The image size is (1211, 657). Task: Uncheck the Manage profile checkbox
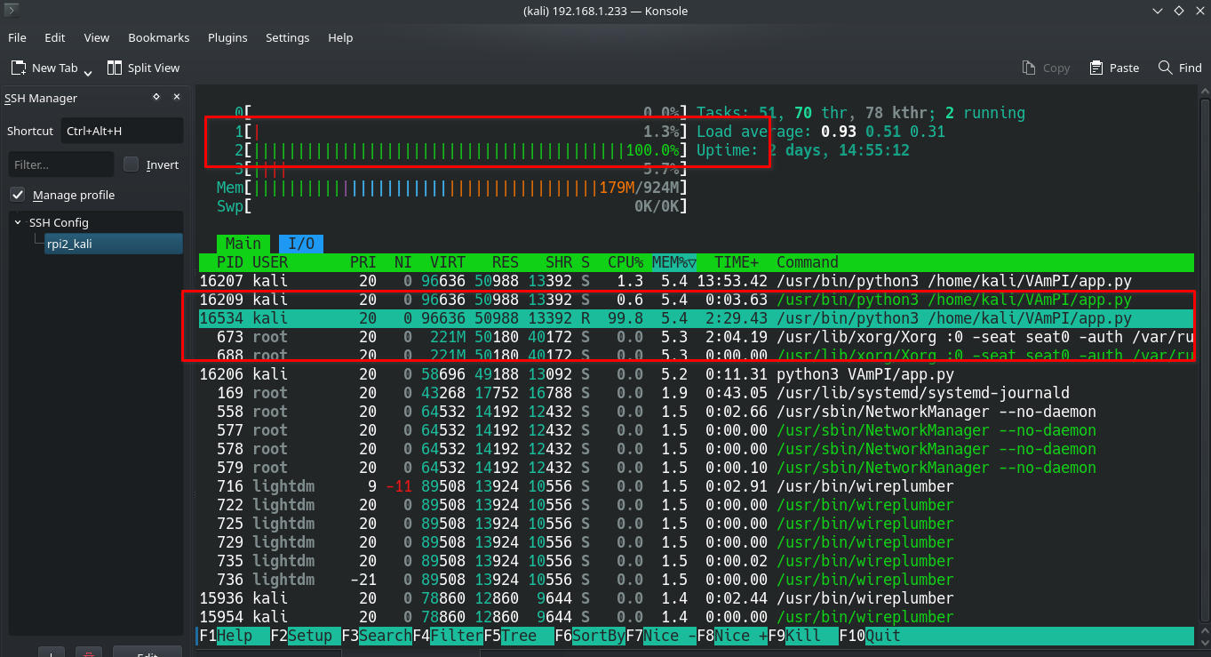pos(17,195)
